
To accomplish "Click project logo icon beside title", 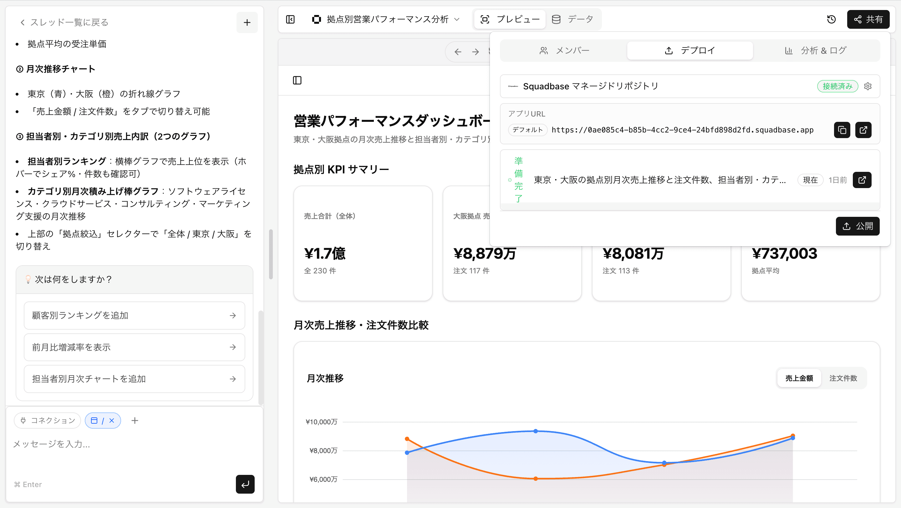I will (316, 19).
